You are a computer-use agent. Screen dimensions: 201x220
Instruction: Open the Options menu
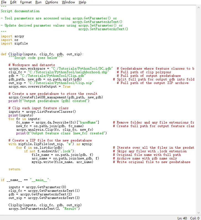[x=51, y=2]
